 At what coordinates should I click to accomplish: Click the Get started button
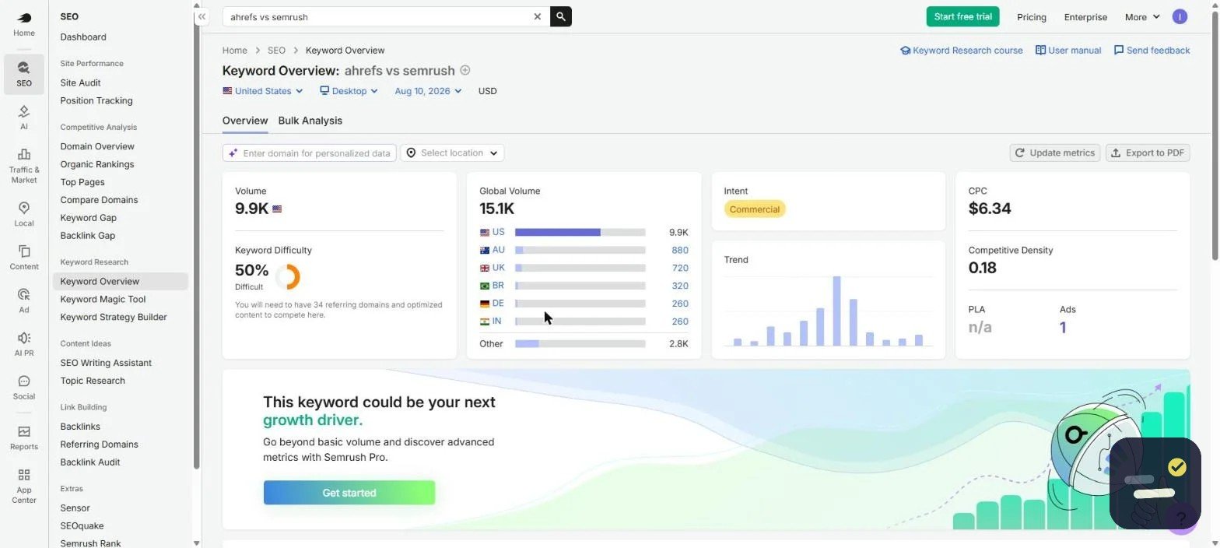click(x=349, y=493)
